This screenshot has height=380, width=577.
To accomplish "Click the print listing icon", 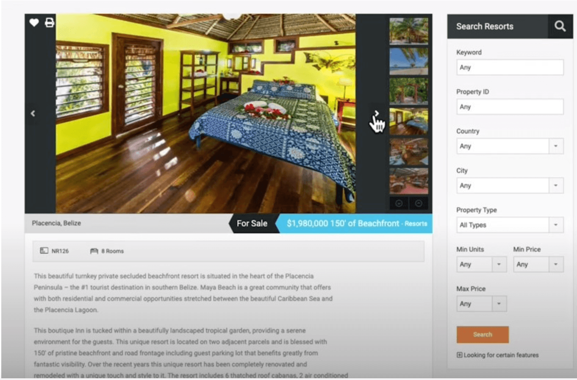I will click(50, 22).
